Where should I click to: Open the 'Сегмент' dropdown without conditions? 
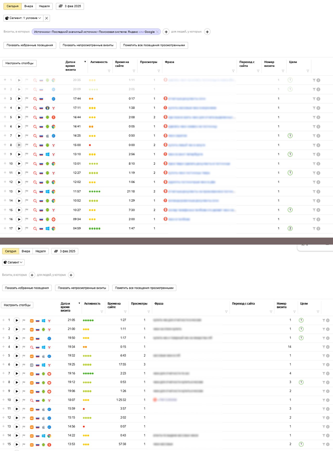coord(13,262)
